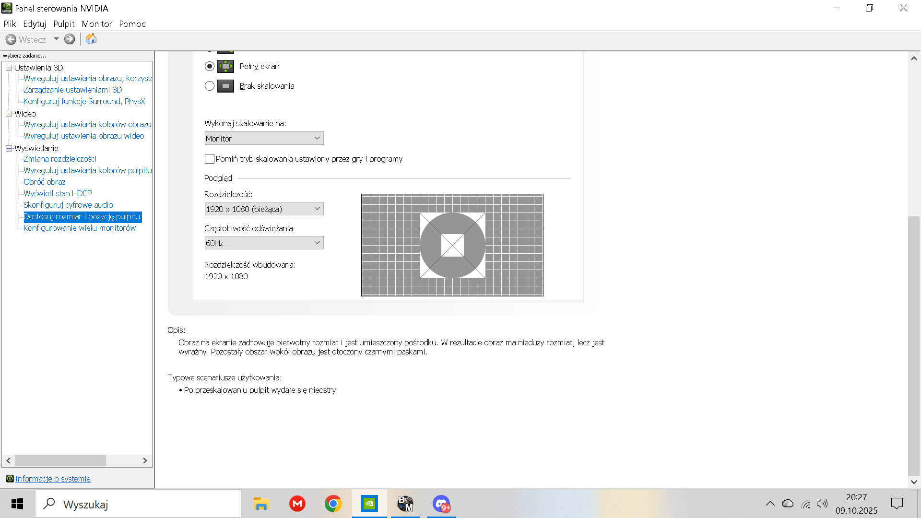The width and height of the screenshot is (921, 518).
Task: Collapse the Ustawienia 3D tree node
Action: click(x=9, y=68)
